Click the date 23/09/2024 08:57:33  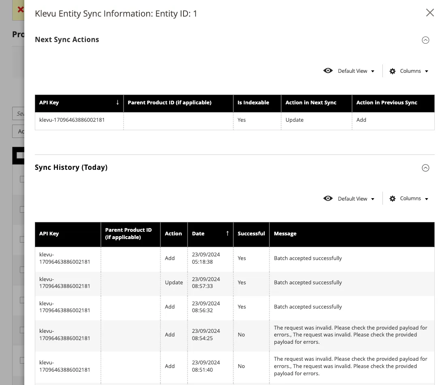pyautogui.click(x=206, y=283)
